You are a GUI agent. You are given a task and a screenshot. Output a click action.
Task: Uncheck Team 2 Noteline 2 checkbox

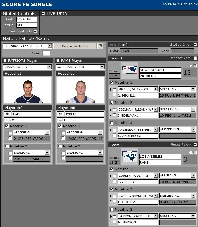[x=112, y=189]
